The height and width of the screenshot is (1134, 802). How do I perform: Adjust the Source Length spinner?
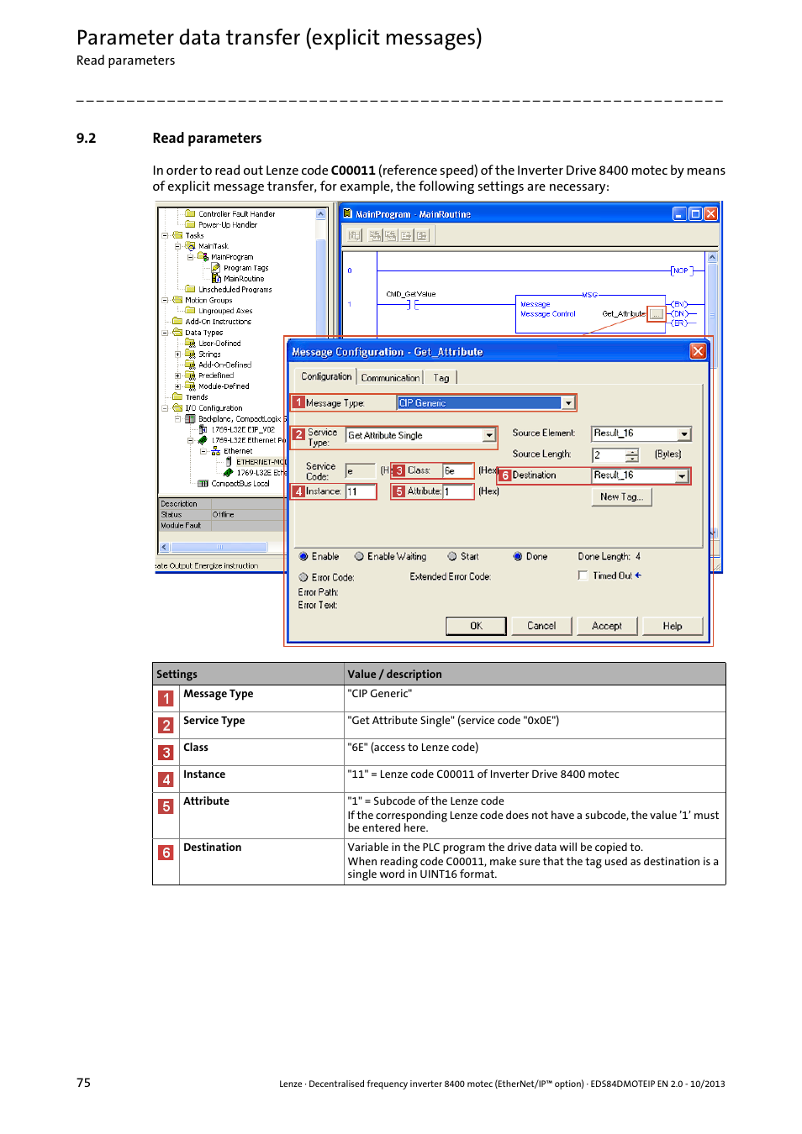[x=632, y=455]
